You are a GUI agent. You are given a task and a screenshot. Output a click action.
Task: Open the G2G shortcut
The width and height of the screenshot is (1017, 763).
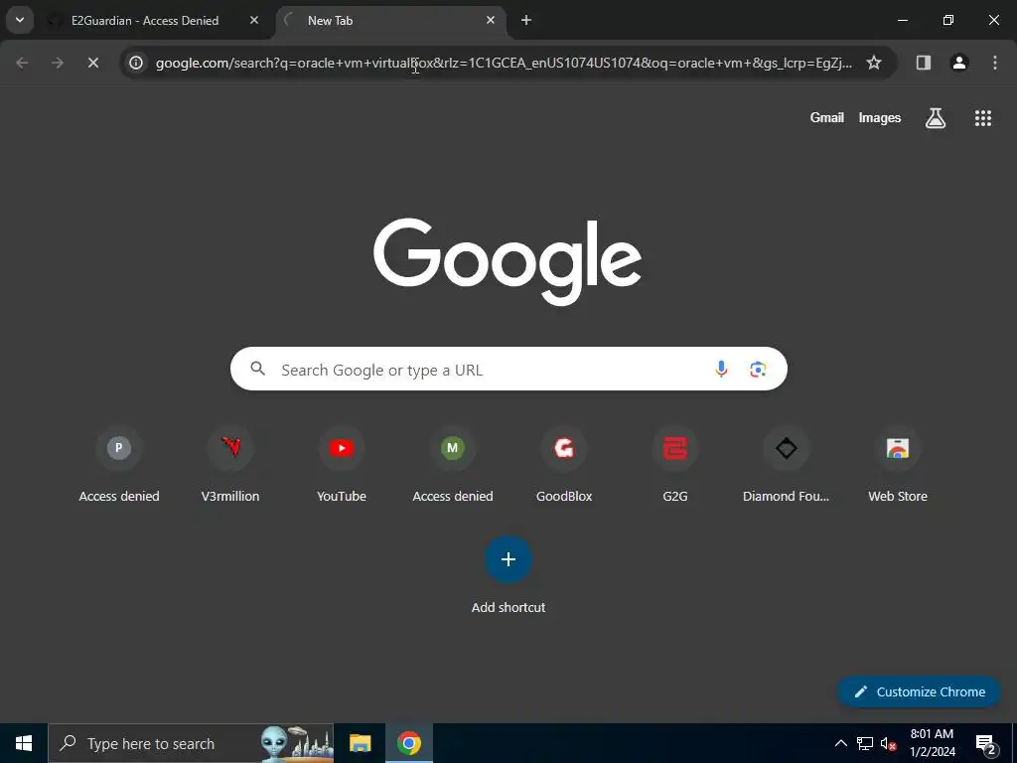pyautogui.click(x=675, y=466)
